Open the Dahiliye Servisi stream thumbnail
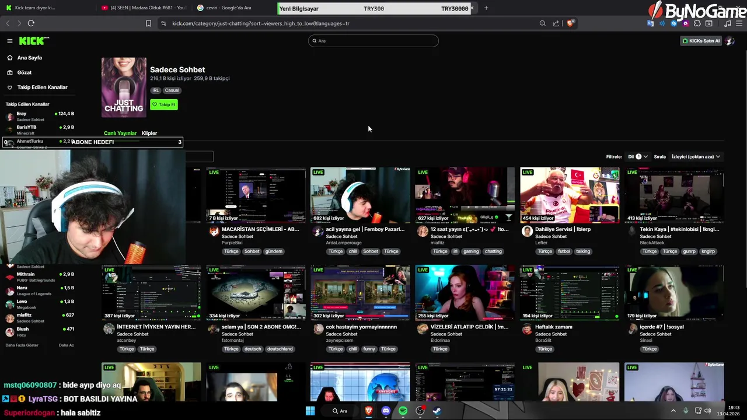The image size is (747, 420). 570,195
